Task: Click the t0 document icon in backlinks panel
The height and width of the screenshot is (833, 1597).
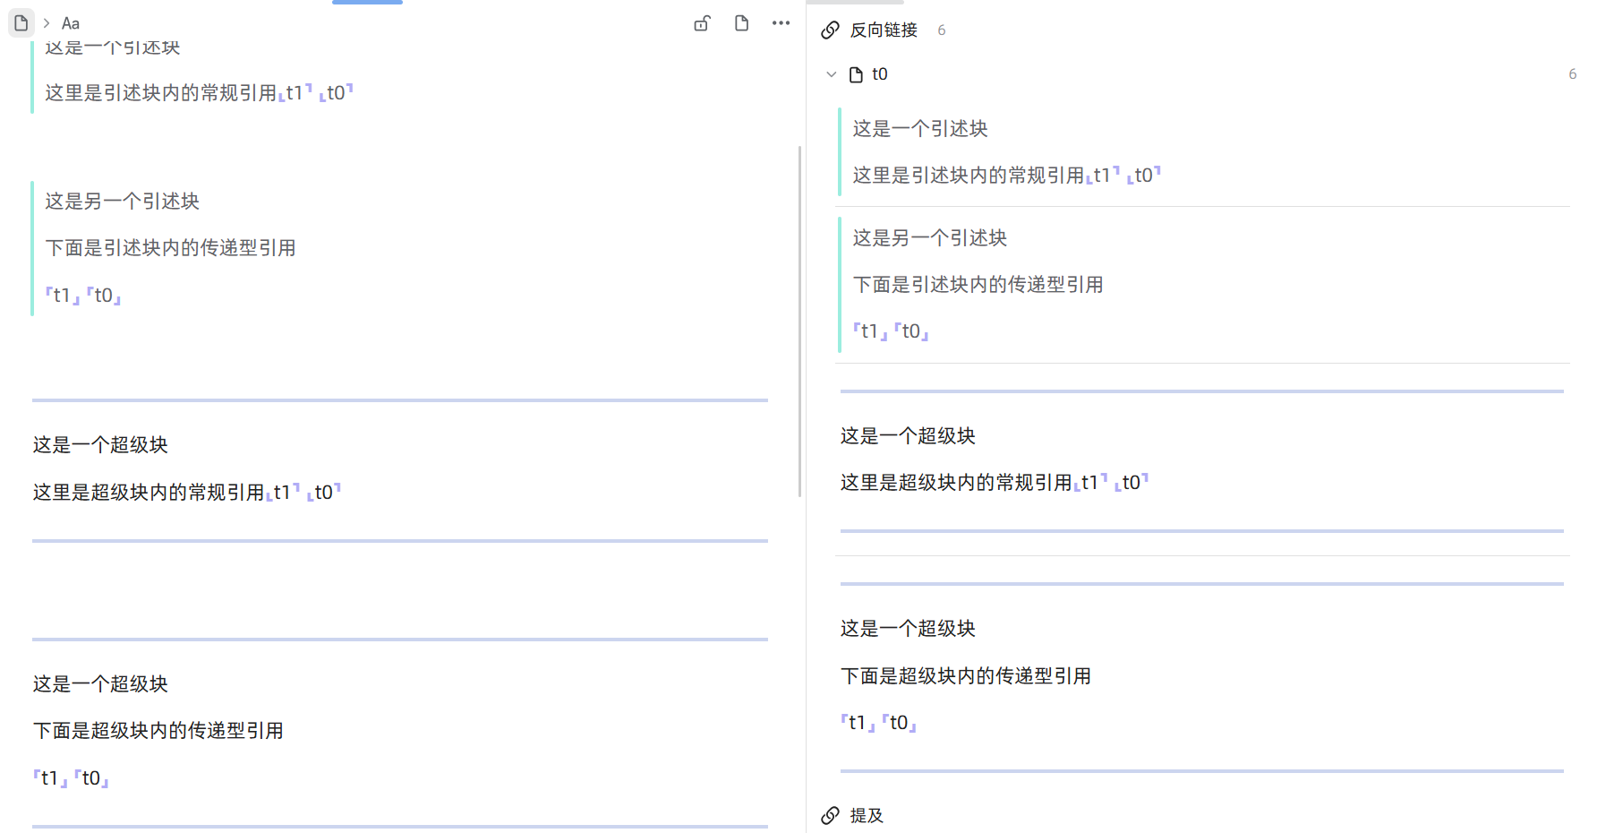Action: pos(854,74)
